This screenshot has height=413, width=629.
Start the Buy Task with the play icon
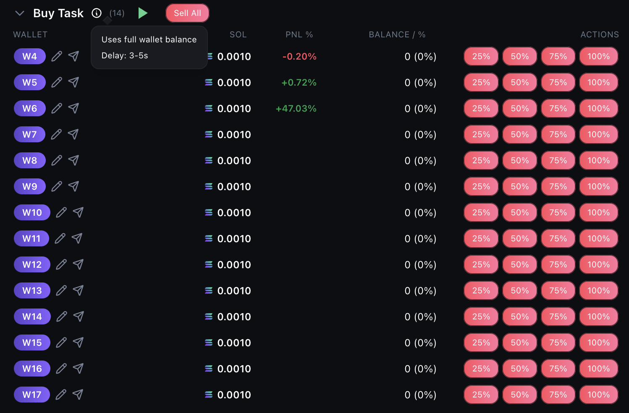click(x=143, y=13)
